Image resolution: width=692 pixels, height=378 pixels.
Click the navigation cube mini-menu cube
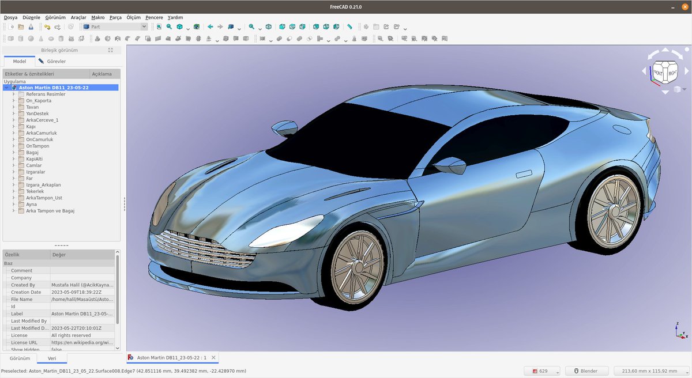[x=678, y=89]
